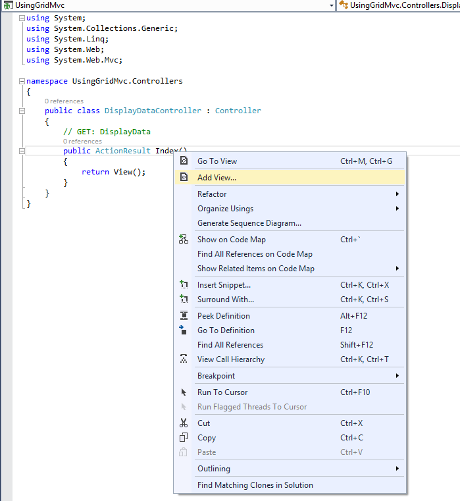Image resolution: width=460 pixels, height=501 pixels.
Task: Click the Shift+F12 shortcut text
Action: tap(357, 345)
